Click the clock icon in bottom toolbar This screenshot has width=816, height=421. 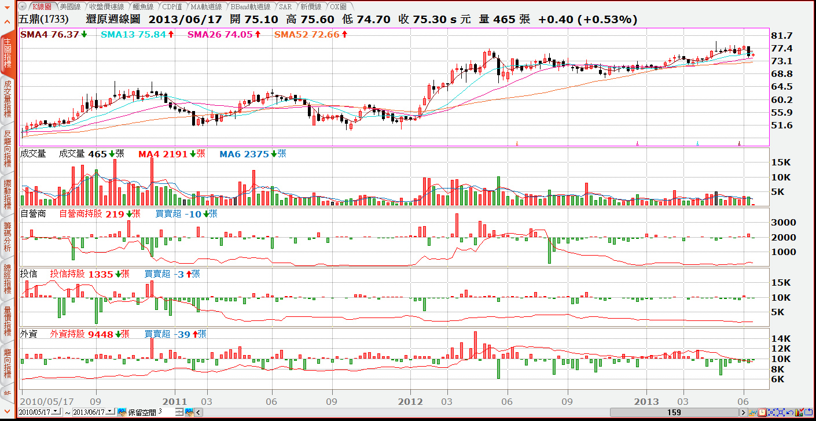click(762, 412)
